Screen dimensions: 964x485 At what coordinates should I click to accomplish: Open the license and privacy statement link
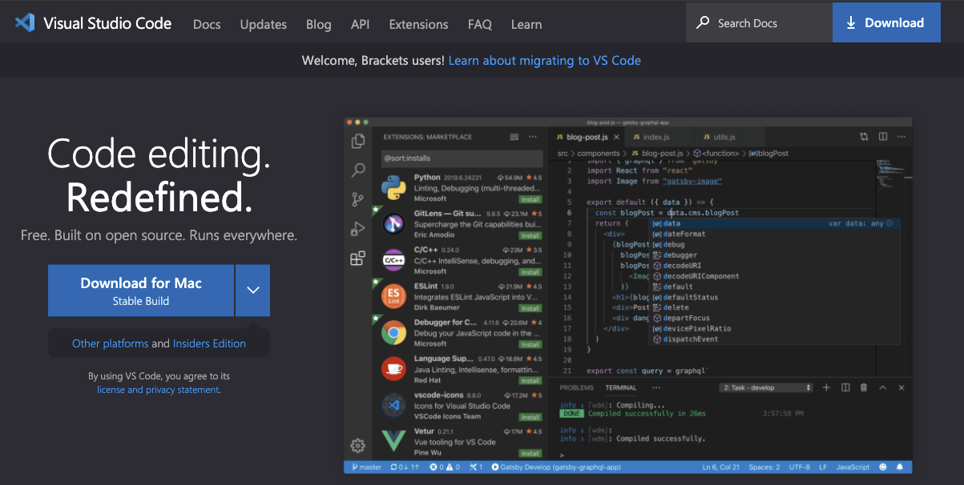tap(158, 390)
